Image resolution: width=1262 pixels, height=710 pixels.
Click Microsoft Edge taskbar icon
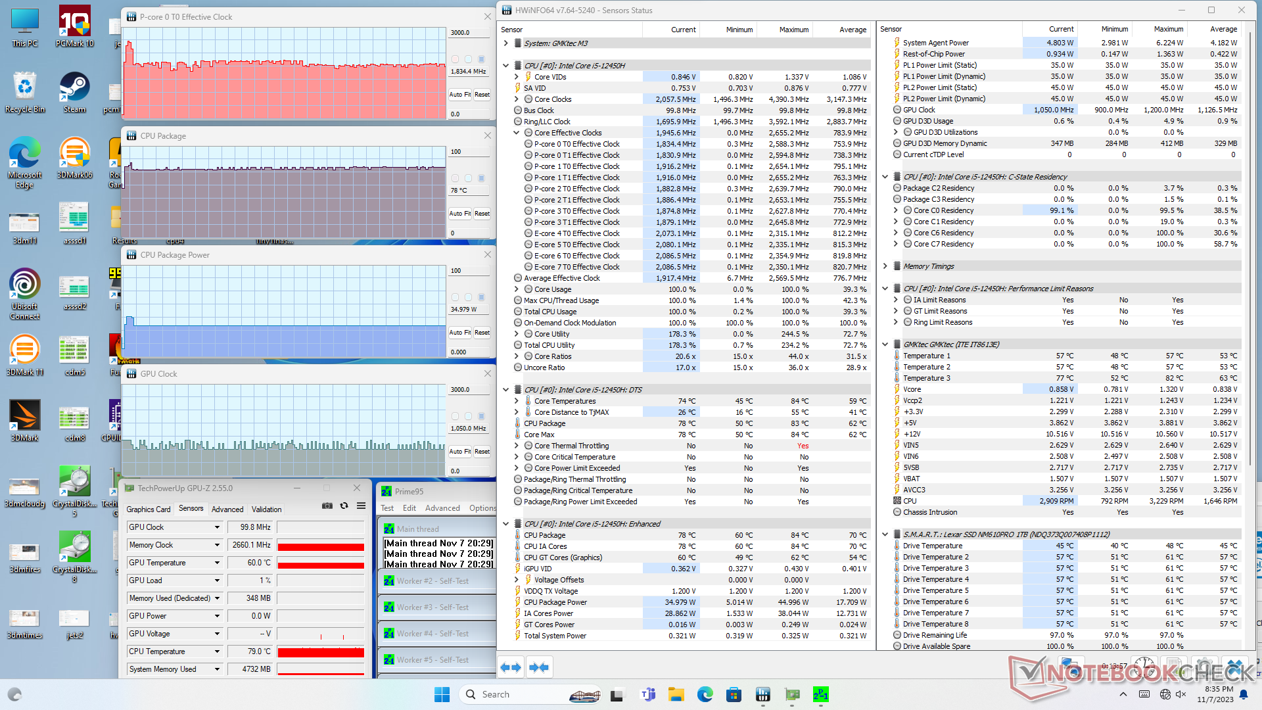tap(705, 694)
